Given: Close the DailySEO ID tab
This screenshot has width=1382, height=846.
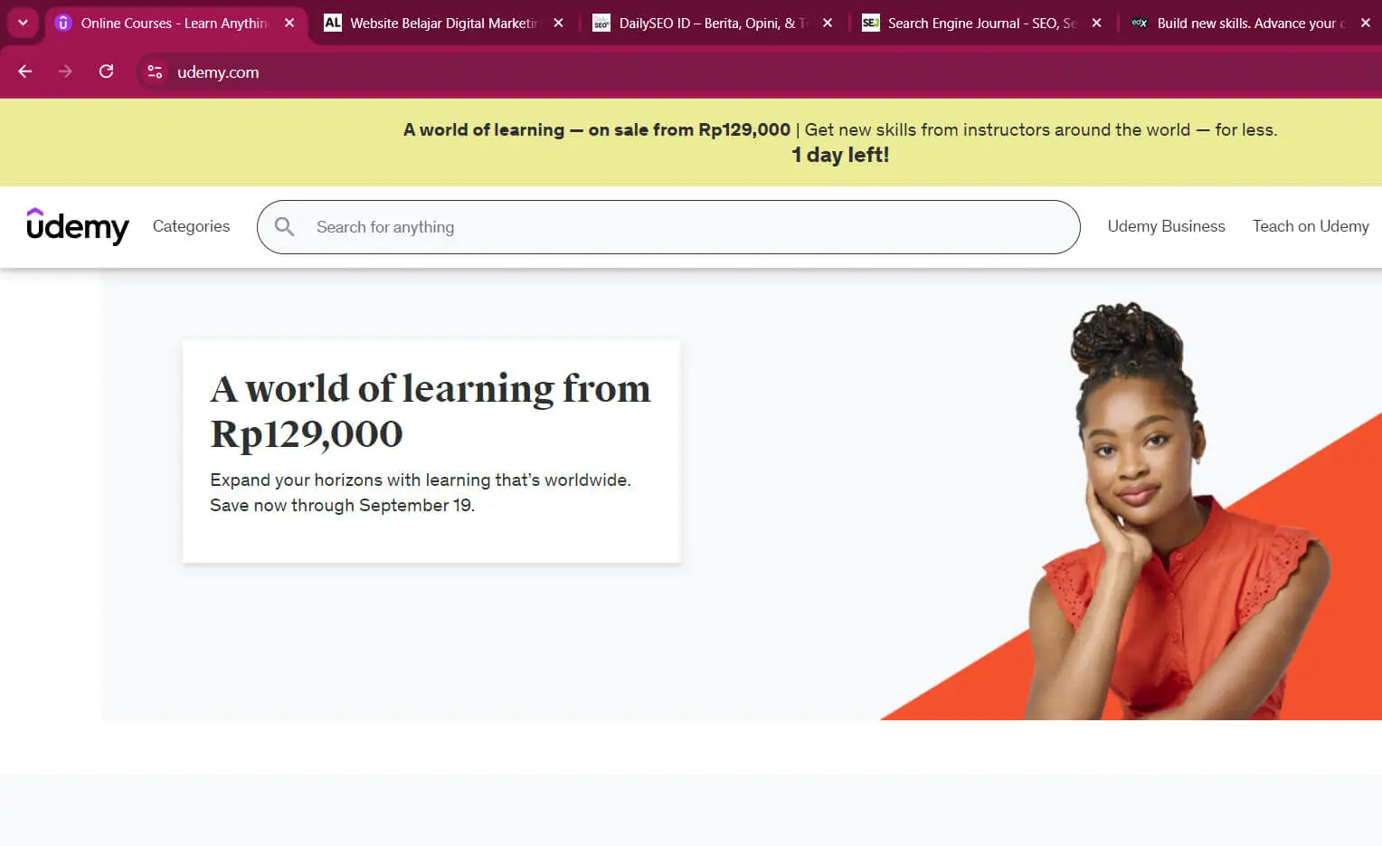Looking at the screenshot, I should click(x=828, y=23).
